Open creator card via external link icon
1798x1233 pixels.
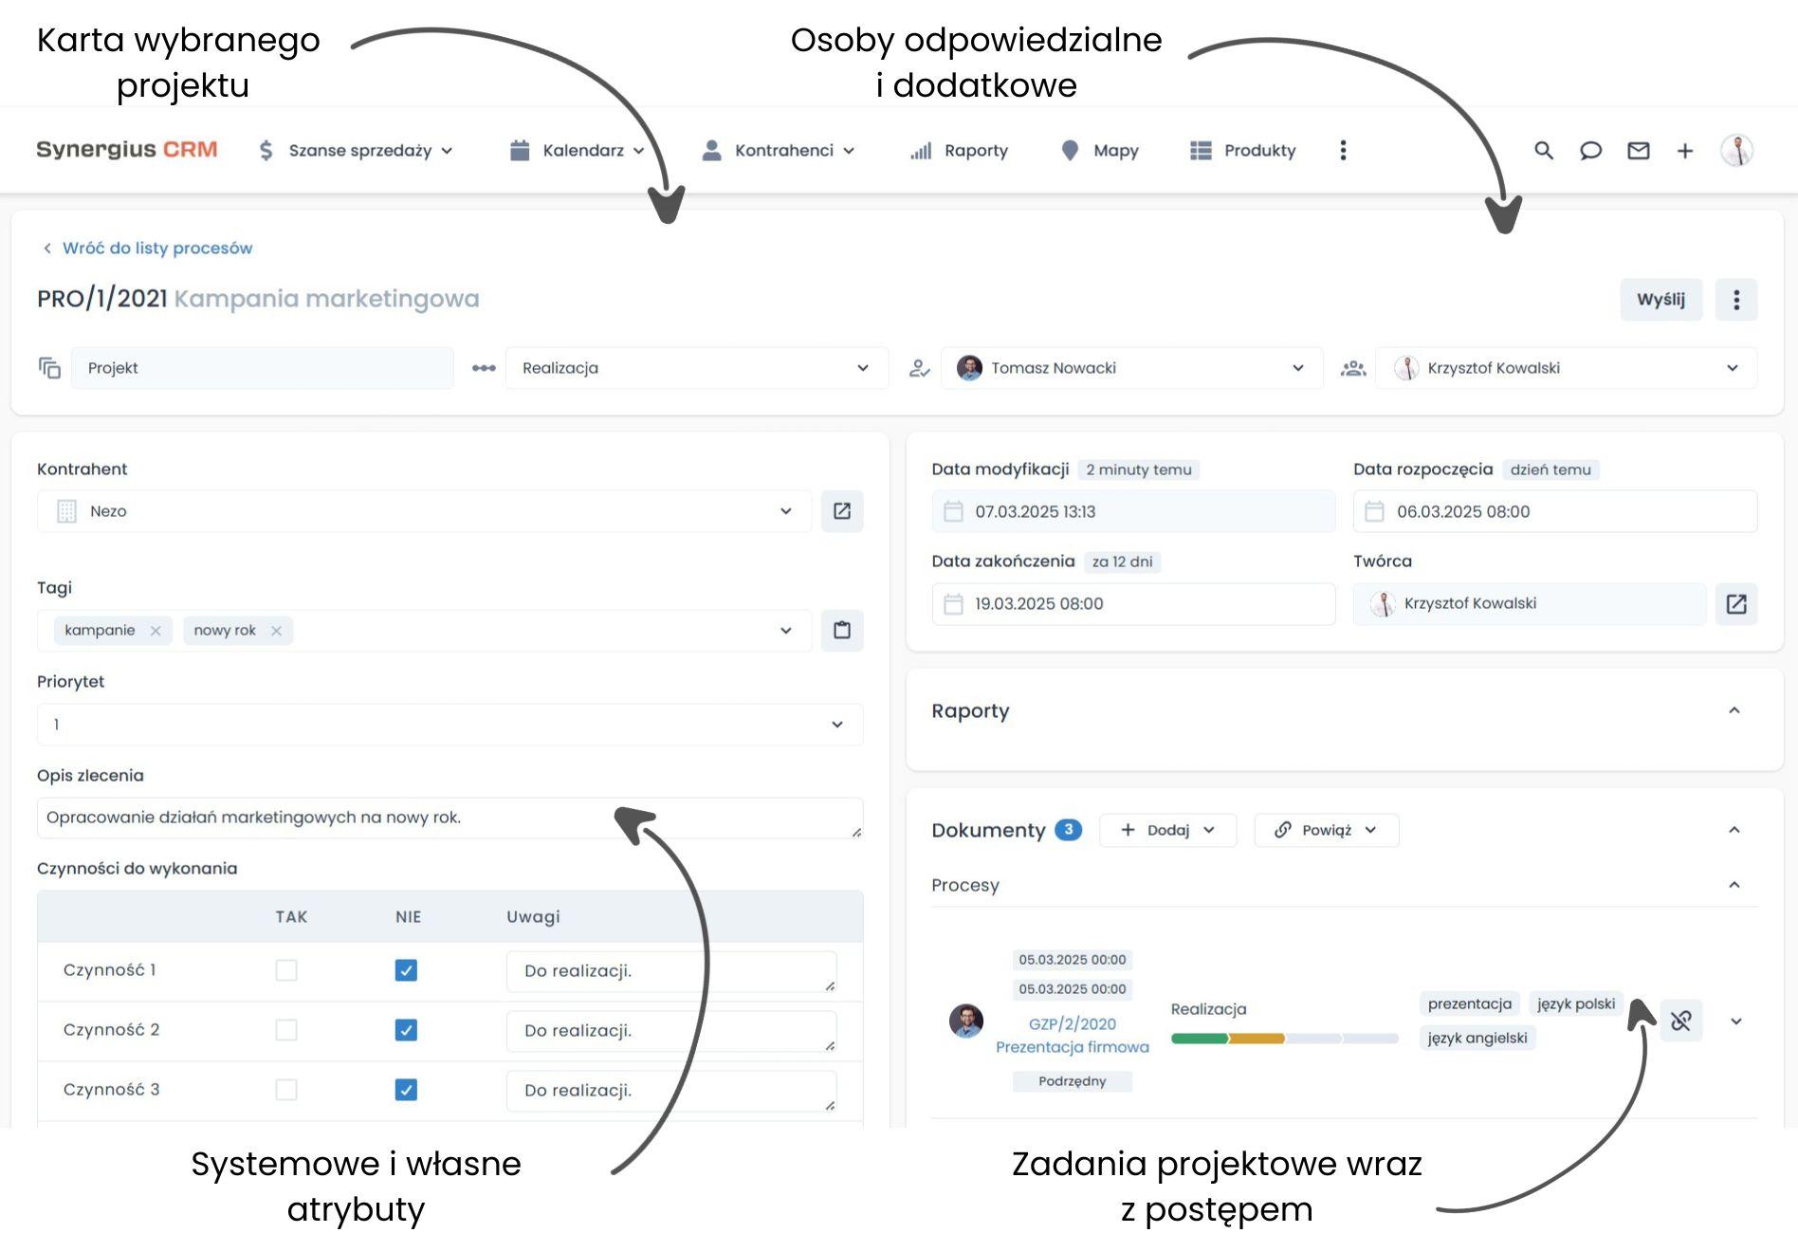[1736, 604]
